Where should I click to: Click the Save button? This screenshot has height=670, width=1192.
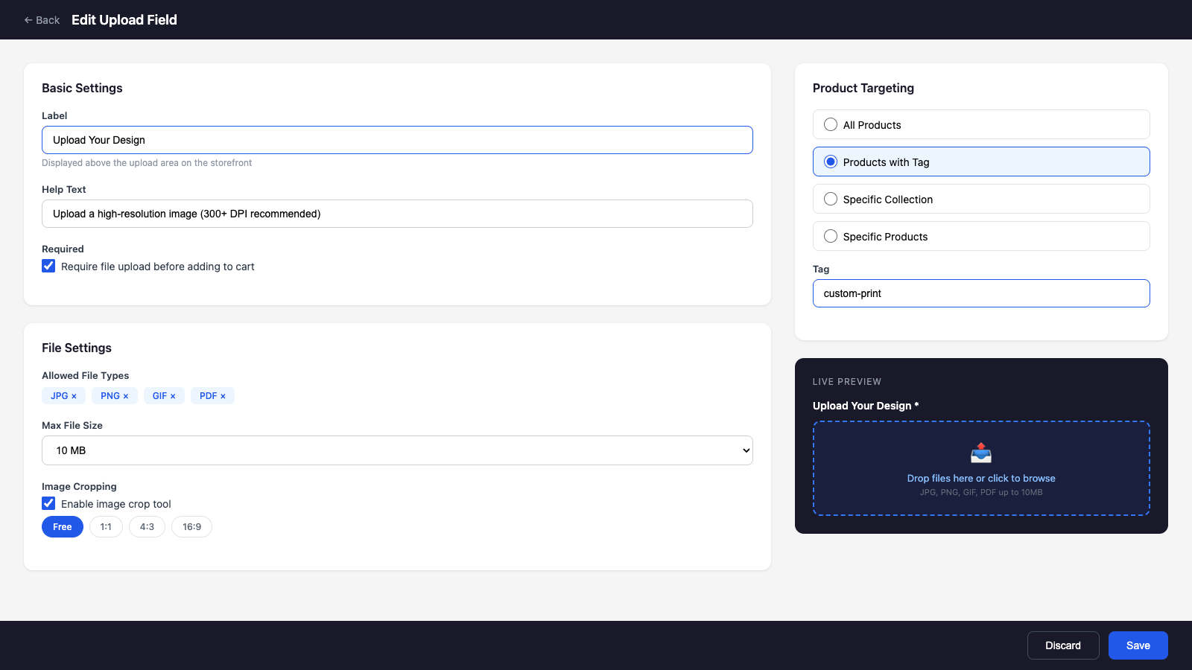pos(1138,645)
